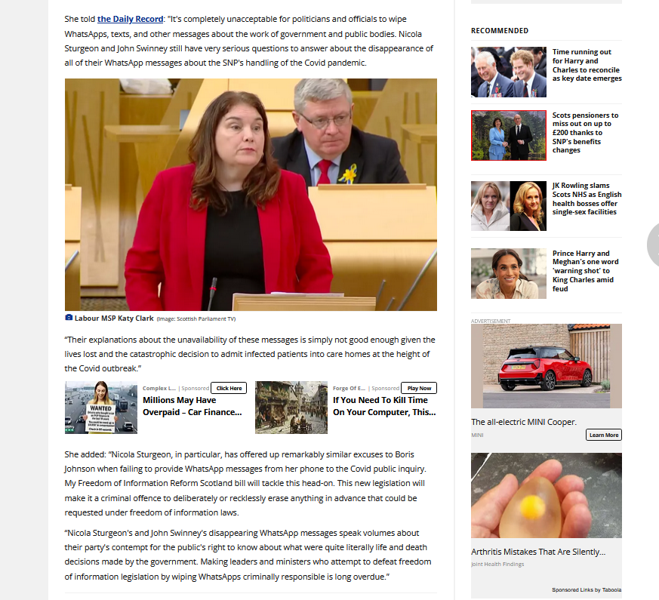This screenshot has width=659, height=600.
Task: Open the medieval village game ad image
Action: click(x=291, y=408)
